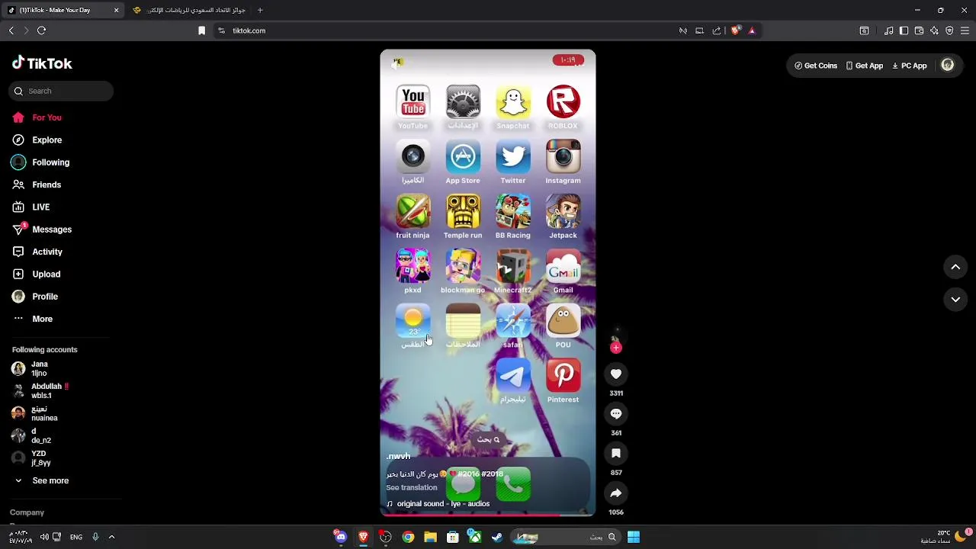Open Google Chrome from the taskbar
Image resolution: width=976 pixels, height=549 pixels.
pos(408,537)
